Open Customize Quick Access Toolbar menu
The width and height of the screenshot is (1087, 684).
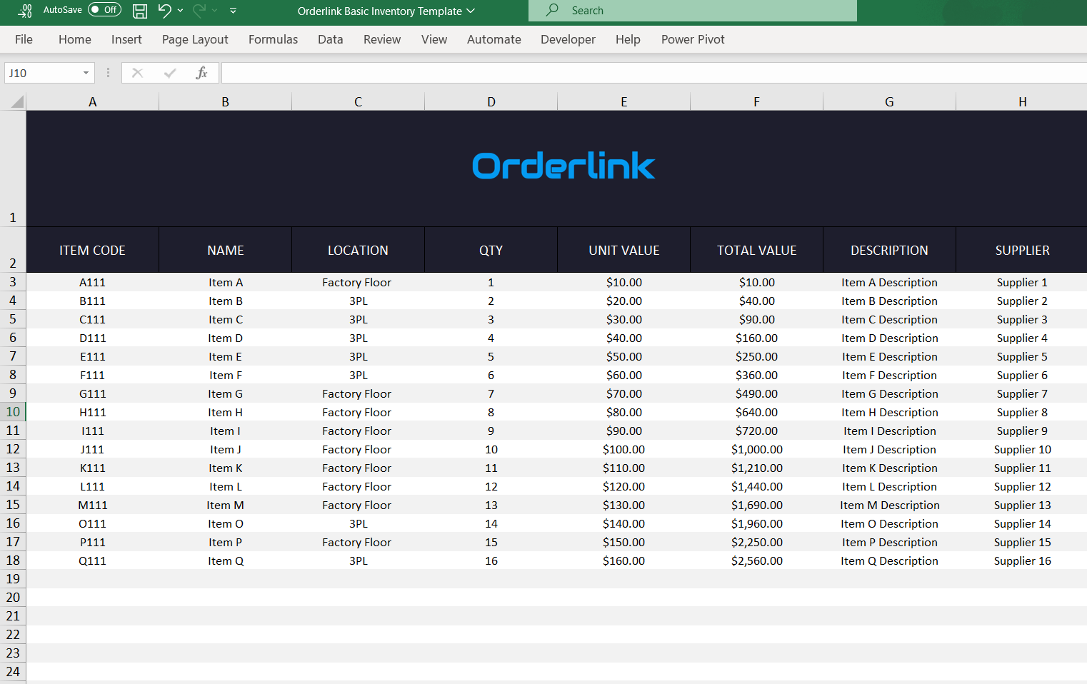click(233, 11)
